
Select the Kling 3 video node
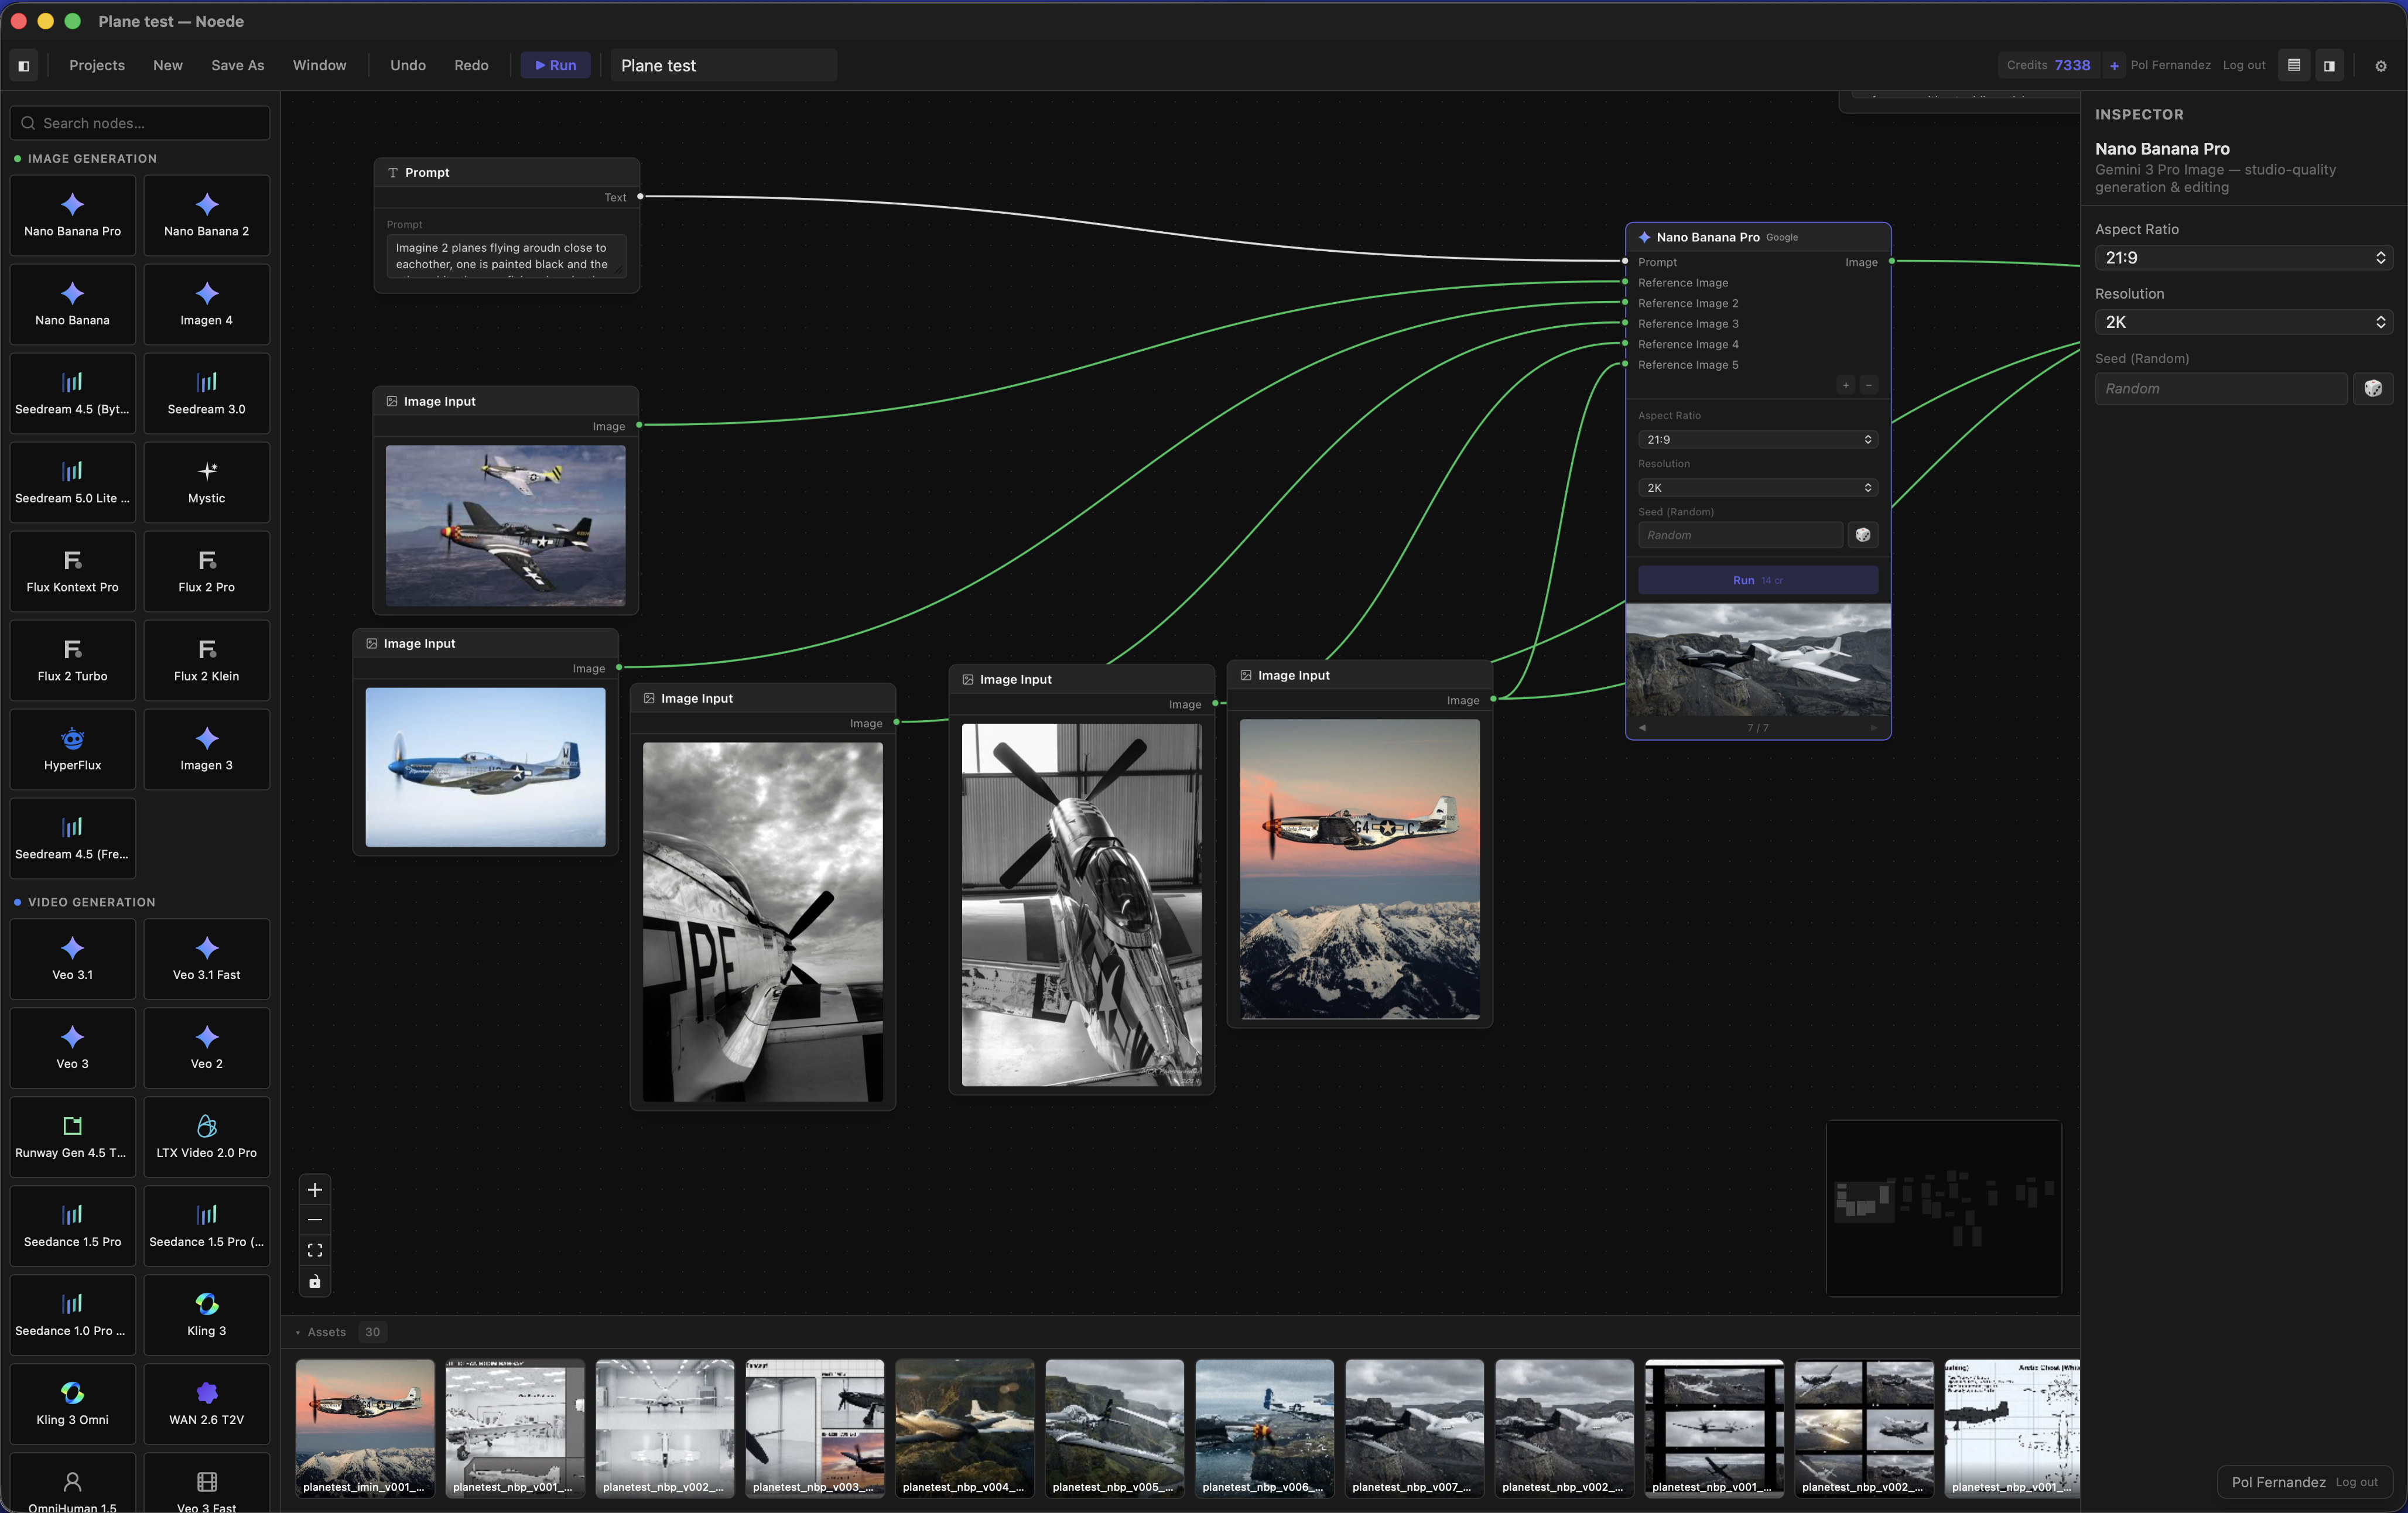(206, 1314)
